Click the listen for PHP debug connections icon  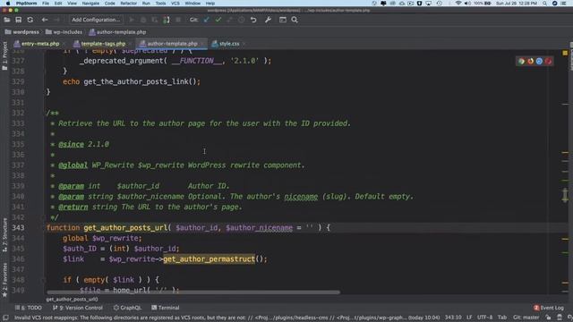(x=167, y=20)
